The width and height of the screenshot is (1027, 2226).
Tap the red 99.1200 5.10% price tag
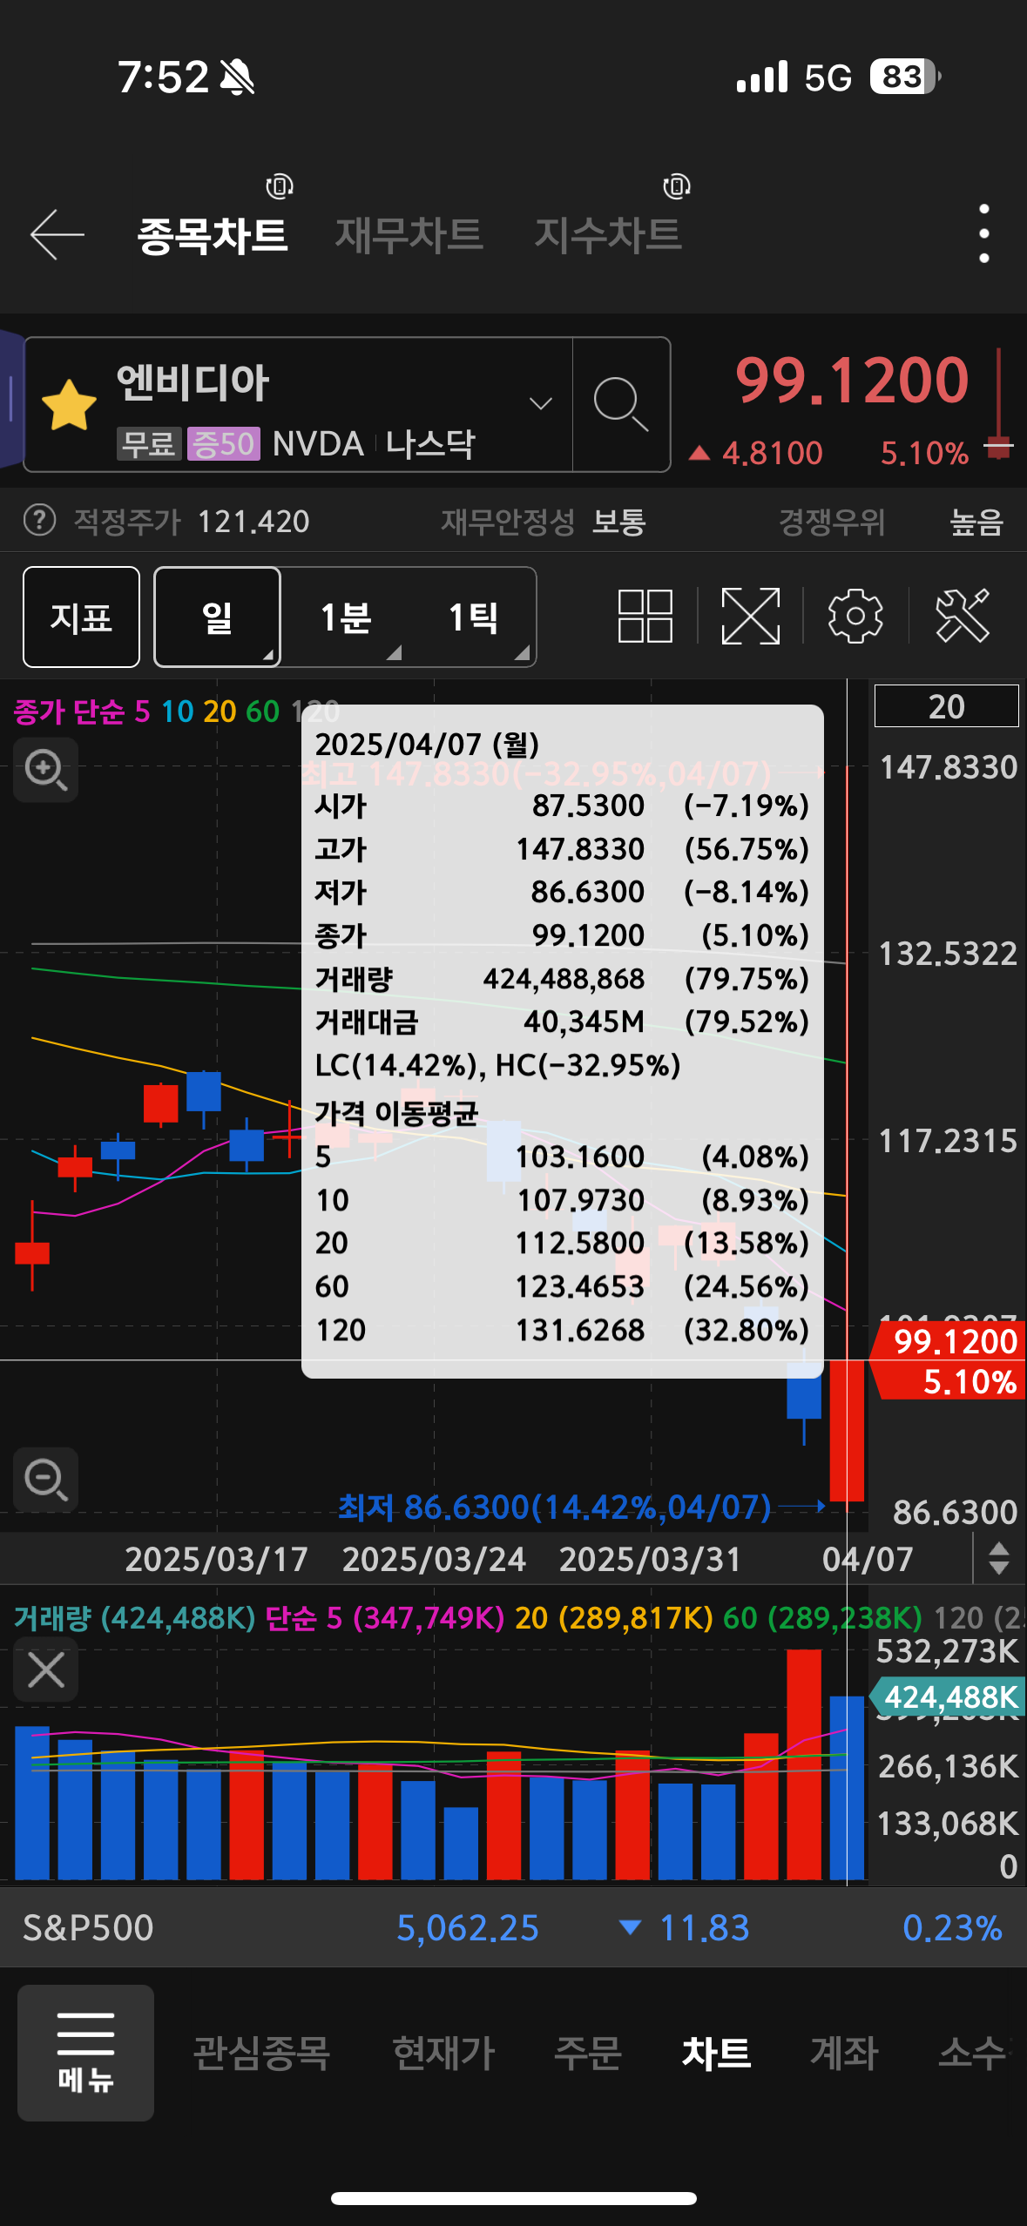click(x=949, y=1360)
